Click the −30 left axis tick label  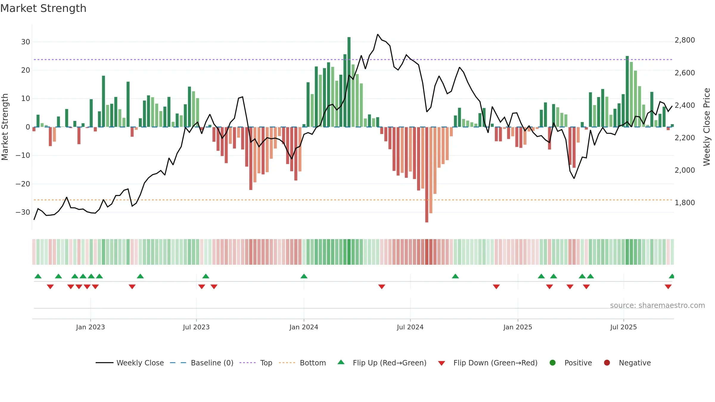[23, 212]
